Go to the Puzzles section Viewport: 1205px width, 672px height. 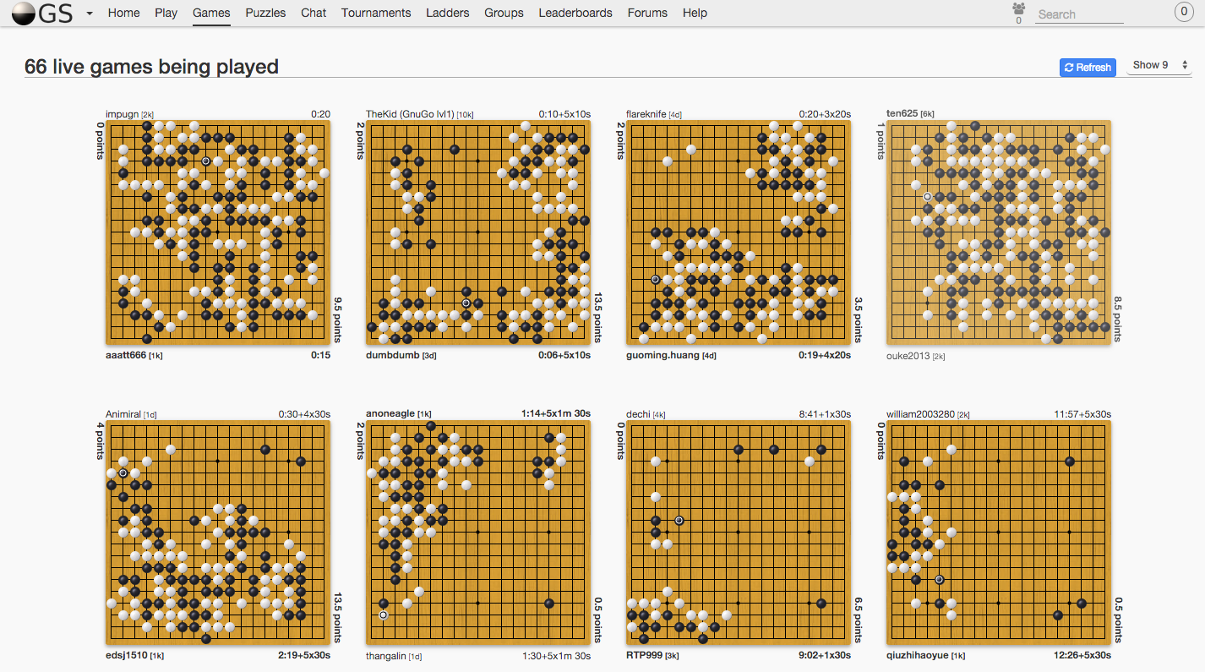coord(265,13)
